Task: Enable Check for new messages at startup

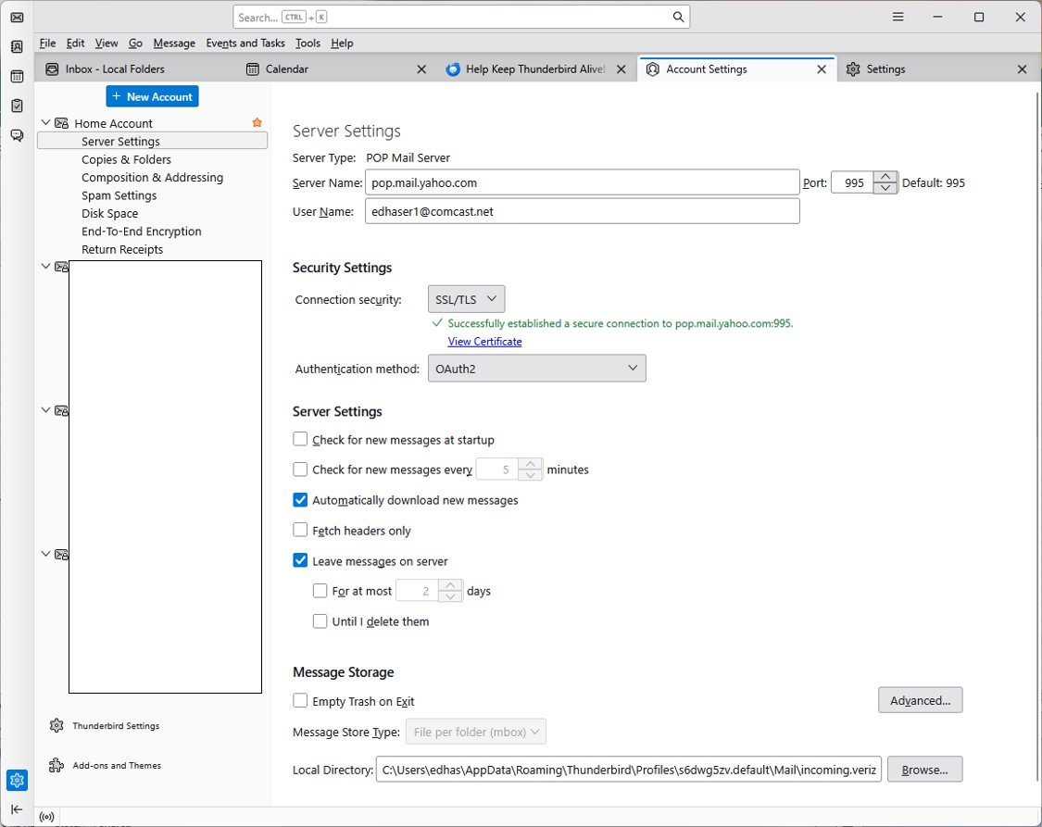Action: click(300, 439)
